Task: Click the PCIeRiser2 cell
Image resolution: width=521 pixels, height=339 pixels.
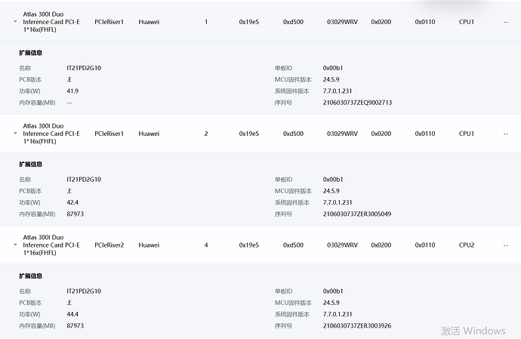Action: point(109,245)
